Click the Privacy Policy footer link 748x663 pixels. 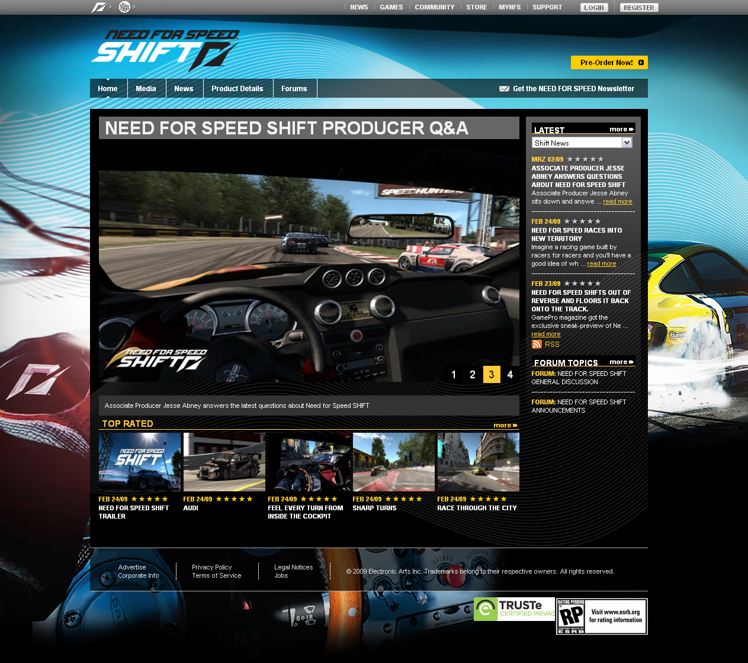[x=212, y=567]
